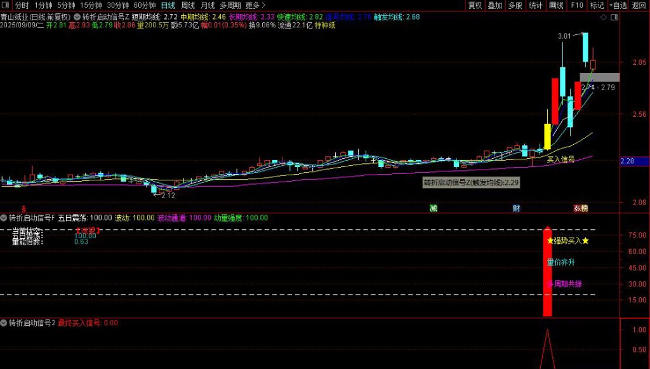The image size is (650, 369).
Task: Open the 转折启动信号2 indicator dropdown
Action: 4,323
